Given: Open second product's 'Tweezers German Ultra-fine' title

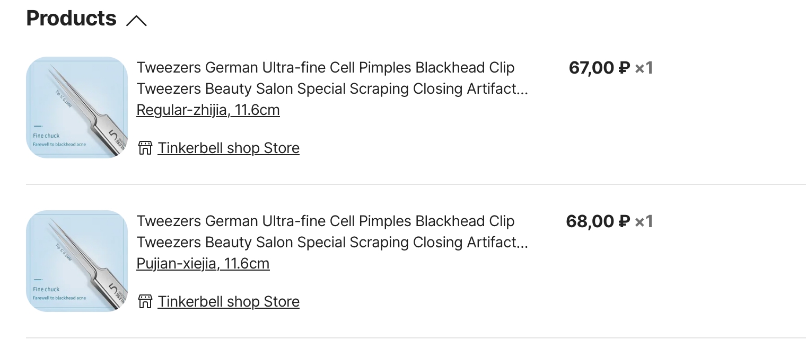Looking at the screenshot, I should (x=326, y=221).
